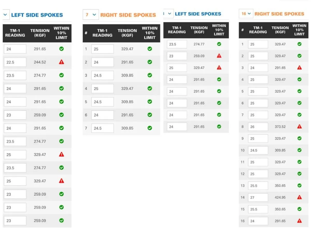Select the TM-1 reading field containing 26

point(258,127)
